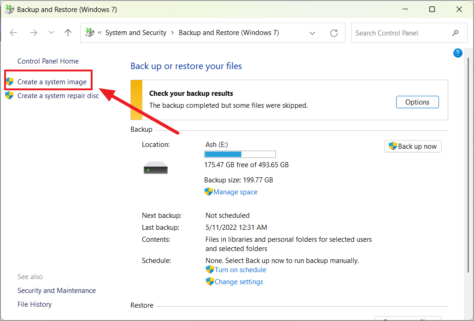Click 'Not scheduled' next backup value
Screen dimensions: 474x321
[x=228, y=216]
